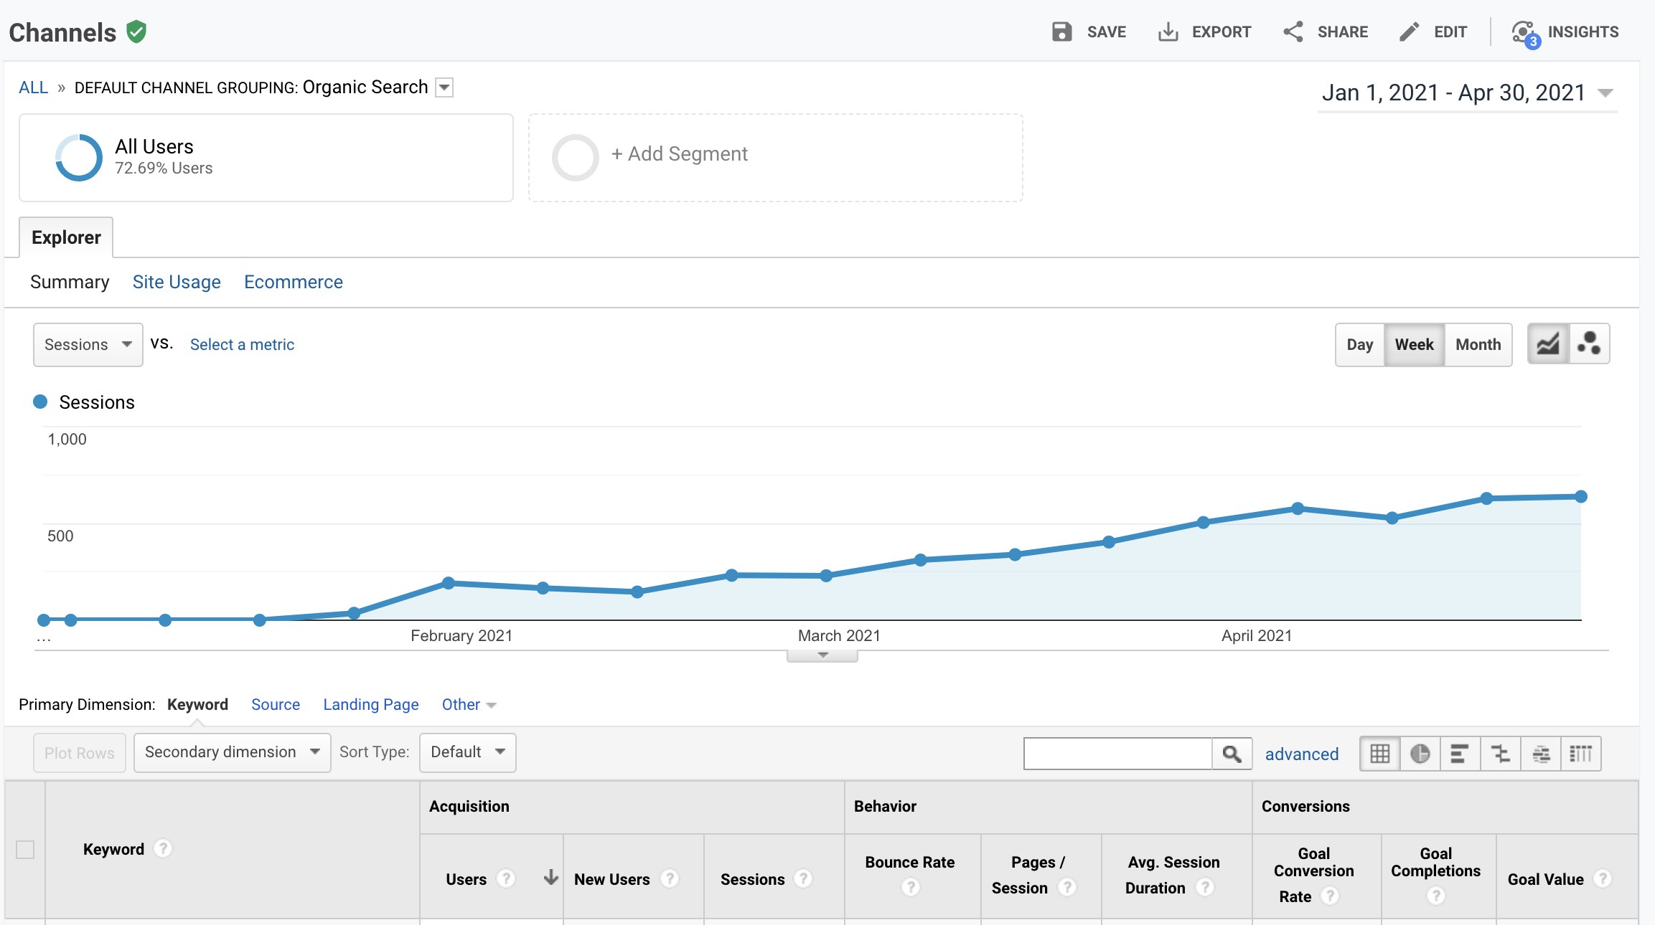Click the Export download icon
This screenshot has height=925, width=1655.
1168,32
